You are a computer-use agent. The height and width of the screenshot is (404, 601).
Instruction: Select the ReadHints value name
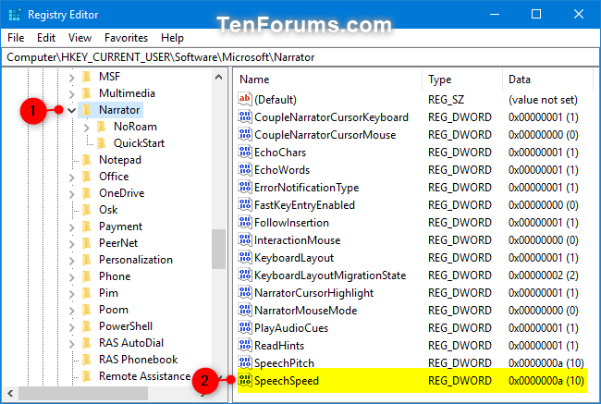point(279,346)
